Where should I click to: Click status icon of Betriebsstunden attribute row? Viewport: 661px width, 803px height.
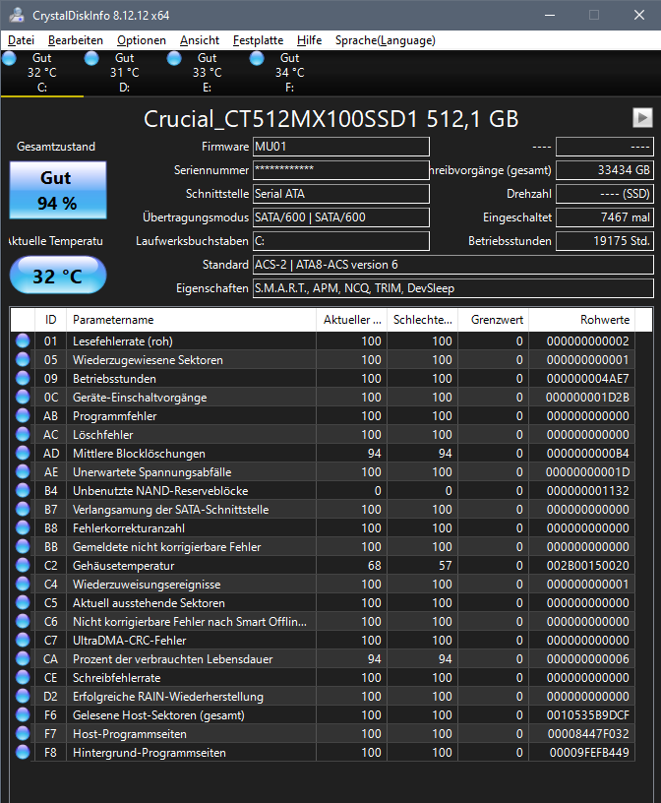point(23,379)
